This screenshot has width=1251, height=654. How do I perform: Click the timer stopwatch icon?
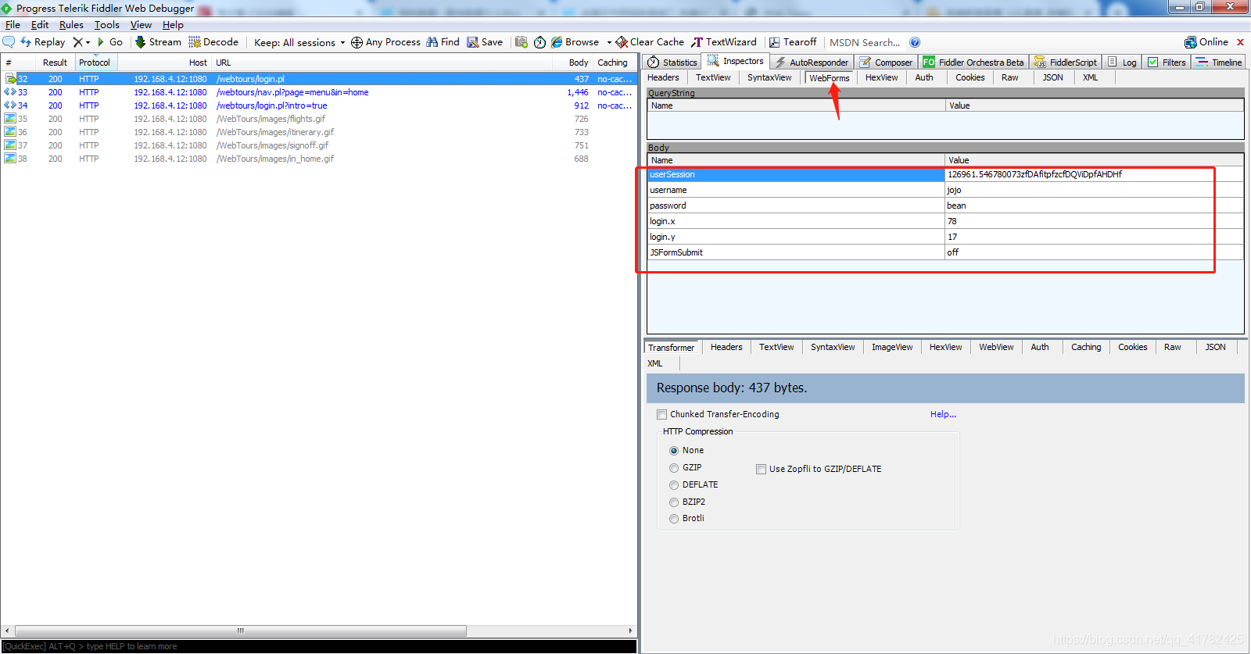pyautogui.click(x=539, y=42)
